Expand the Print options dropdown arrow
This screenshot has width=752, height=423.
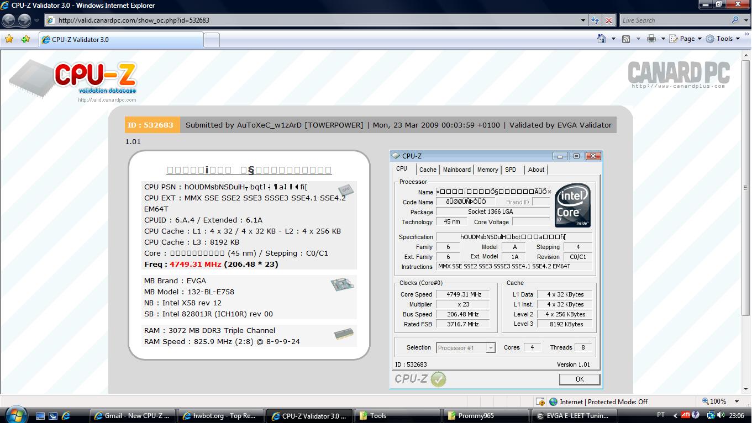coord(662,39)
